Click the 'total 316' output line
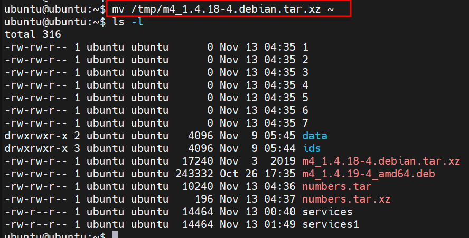The height and width of the screenshot is (238, 469). [x=33, y=35]
